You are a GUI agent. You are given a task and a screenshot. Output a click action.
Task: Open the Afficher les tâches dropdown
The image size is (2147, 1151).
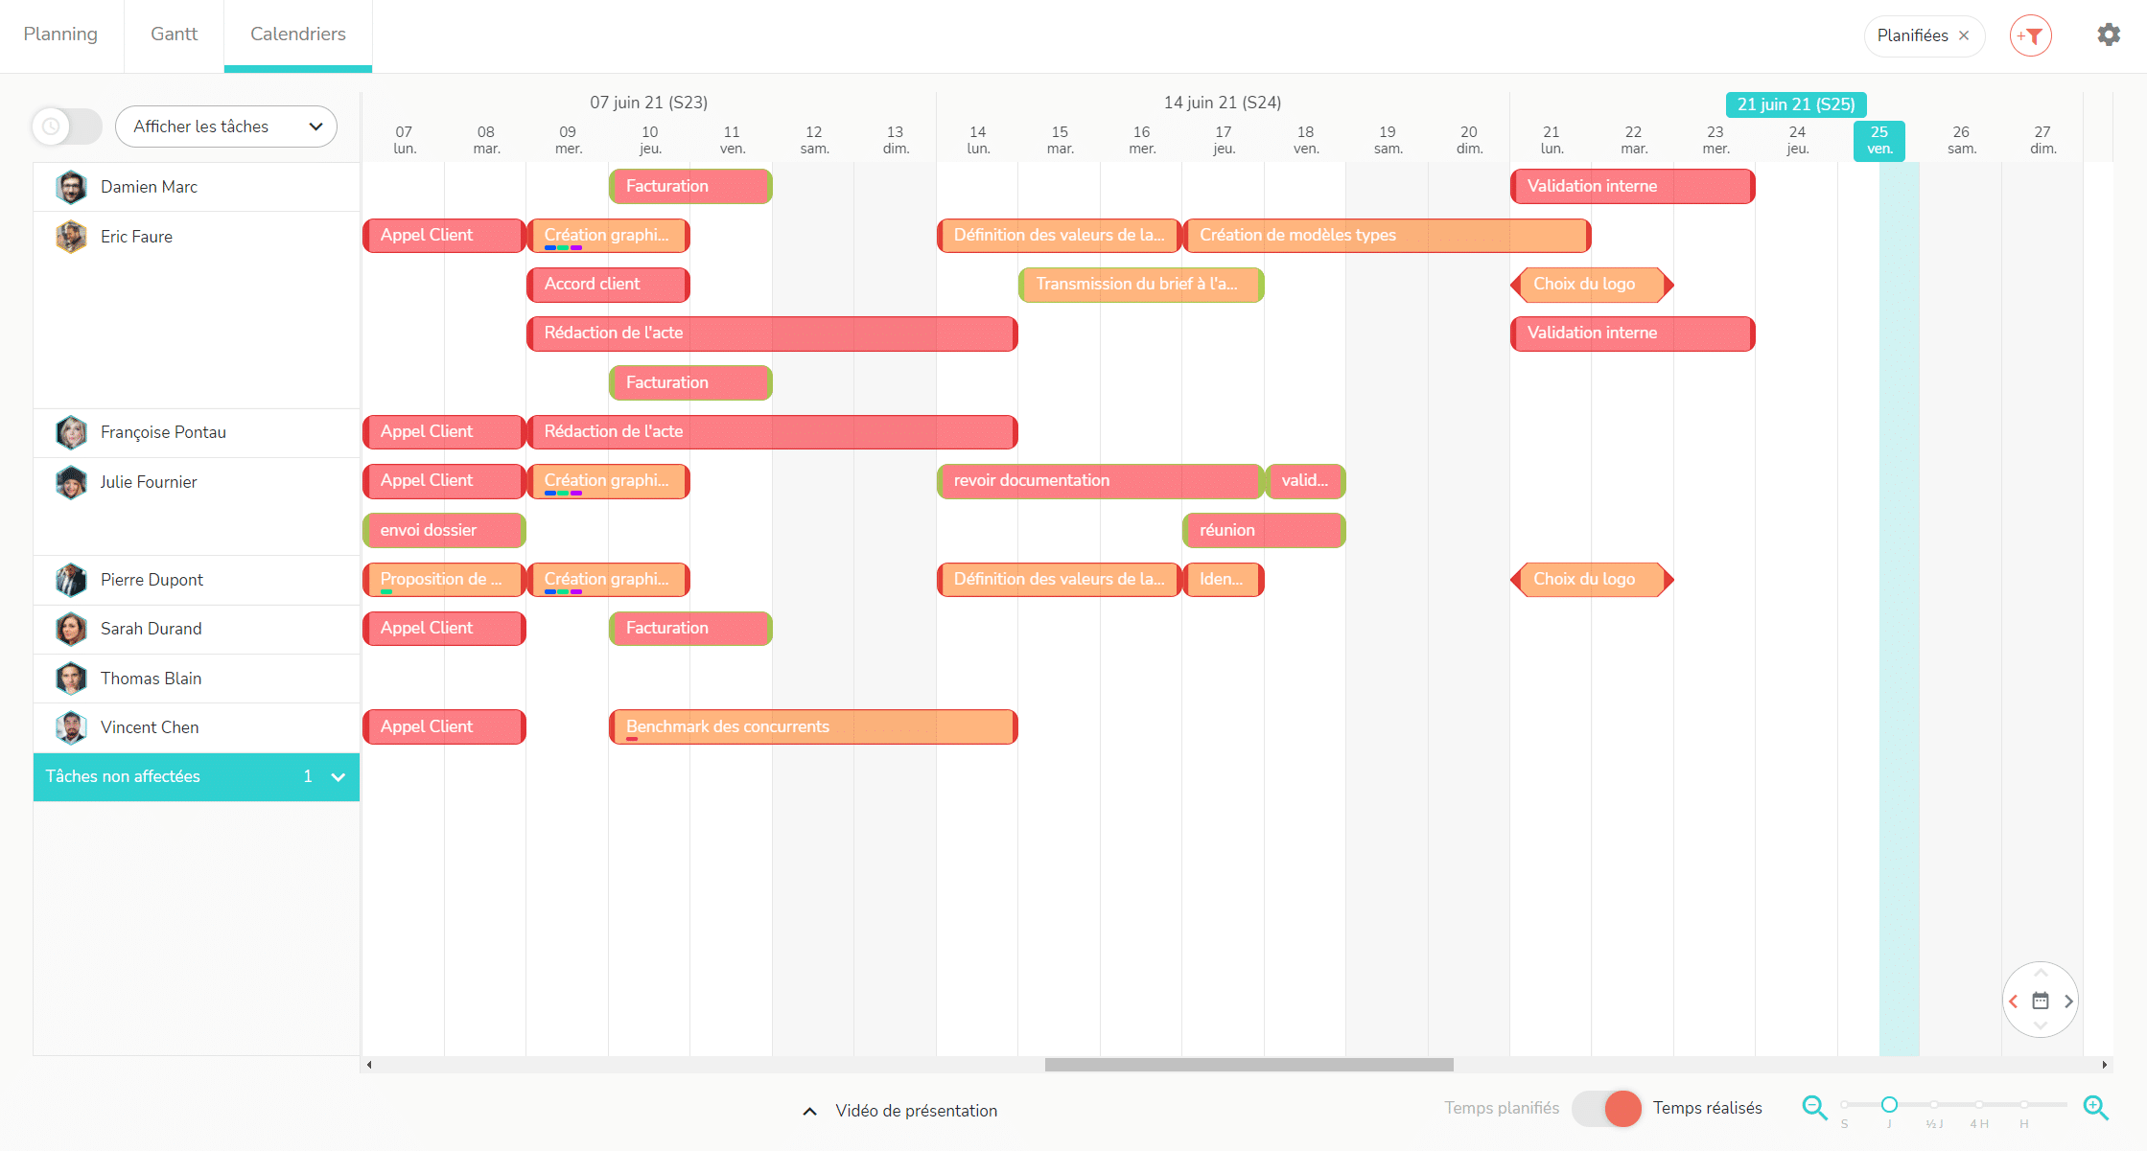tap(222, 127)
